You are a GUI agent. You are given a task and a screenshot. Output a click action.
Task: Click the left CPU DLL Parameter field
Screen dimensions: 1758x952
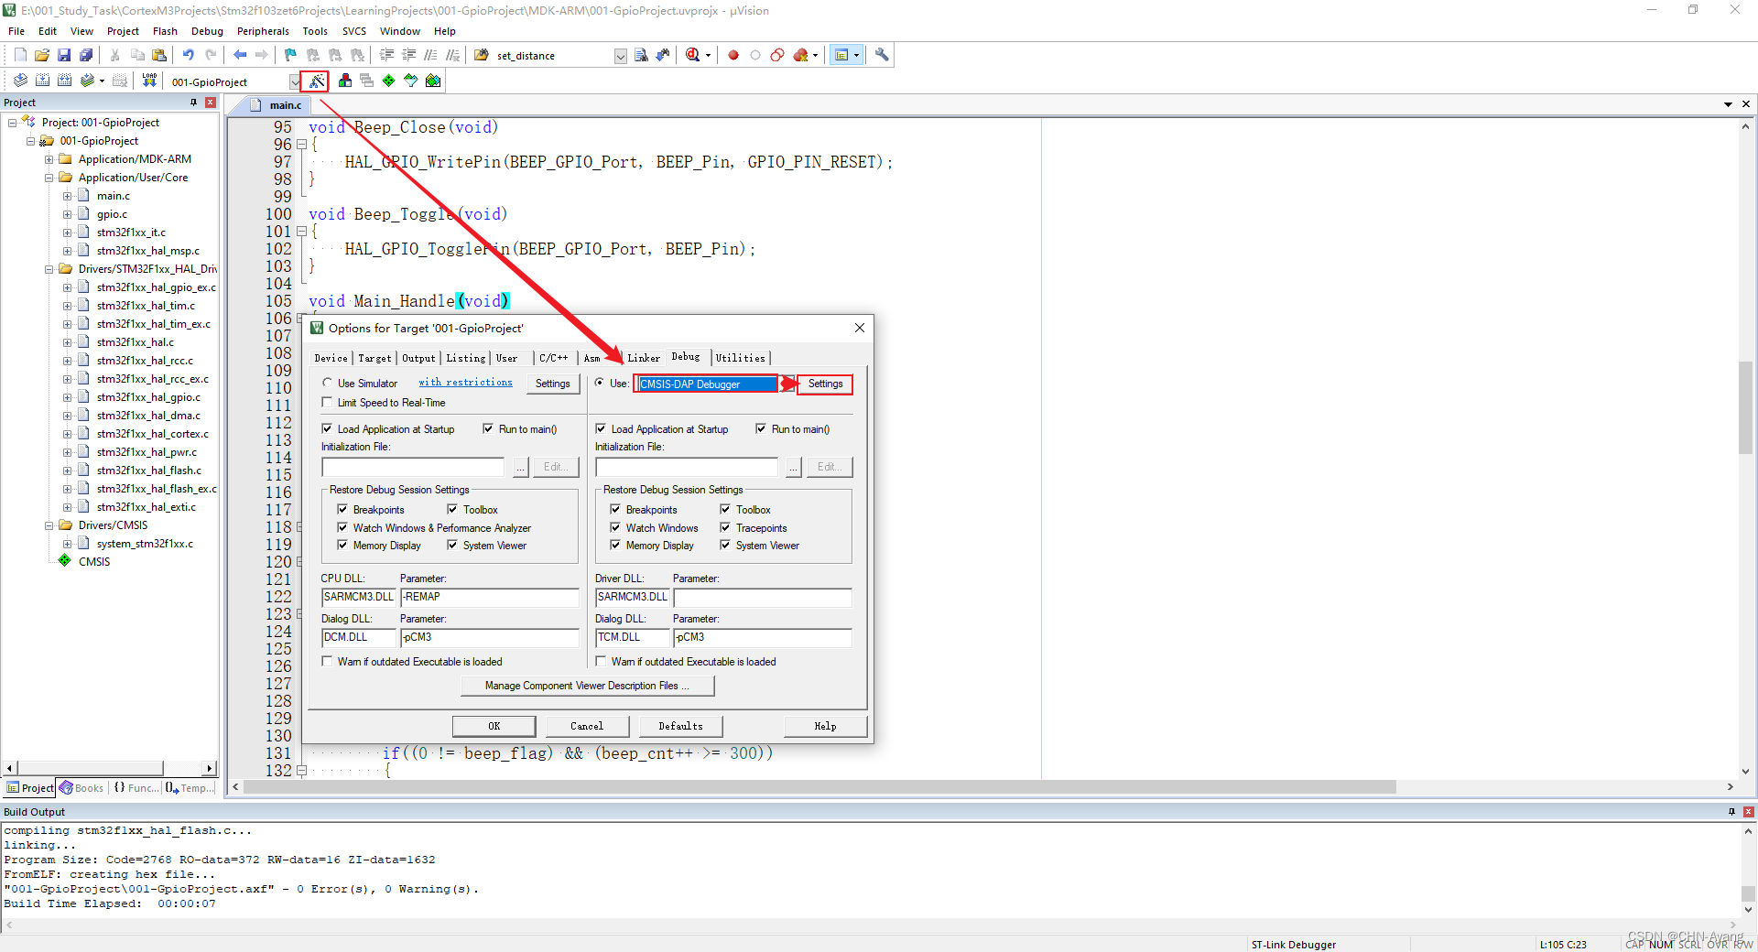click(x=490, y=597)
